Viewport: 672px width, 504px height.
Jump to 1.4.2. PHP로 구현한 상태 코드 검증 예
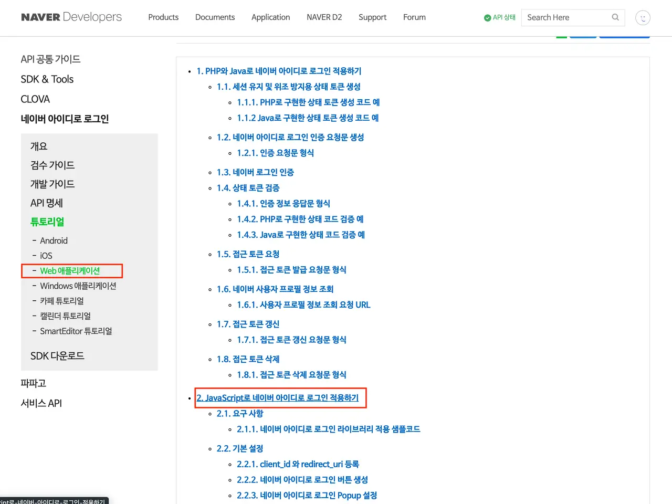click(x=300, y=219)
